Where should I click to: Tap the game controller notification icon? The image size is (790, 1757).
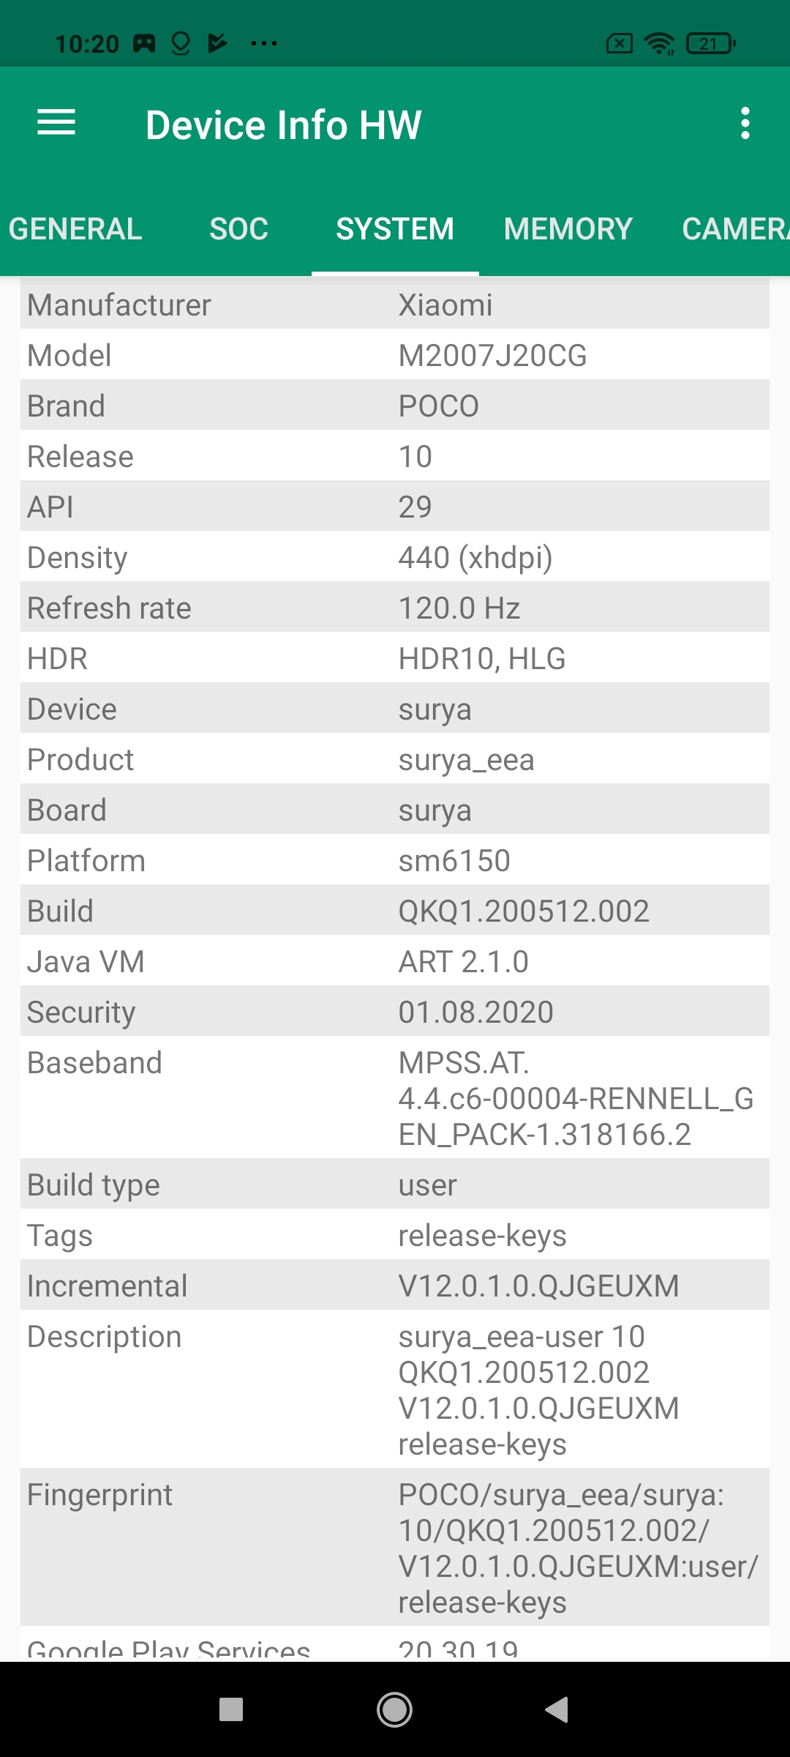tap(143, 44)
